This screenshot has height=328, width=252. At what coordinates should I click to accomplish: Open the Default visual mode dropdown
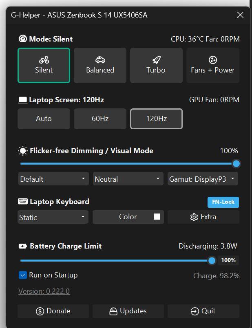pyautogui.click(x=53, y=179)
